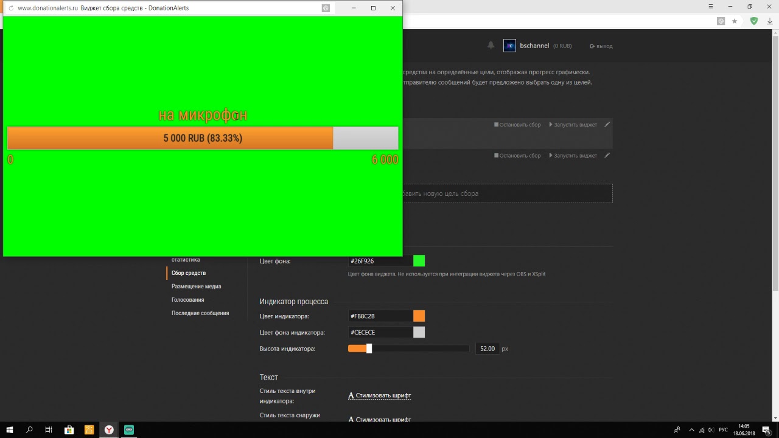Open Последние сообщения in the sidebar
The width and height of the screenshot is (779, 438).
(x=200, y=313)
